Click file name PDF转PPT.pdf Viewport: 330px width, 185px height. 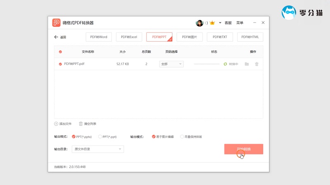[x=74, y=64]
